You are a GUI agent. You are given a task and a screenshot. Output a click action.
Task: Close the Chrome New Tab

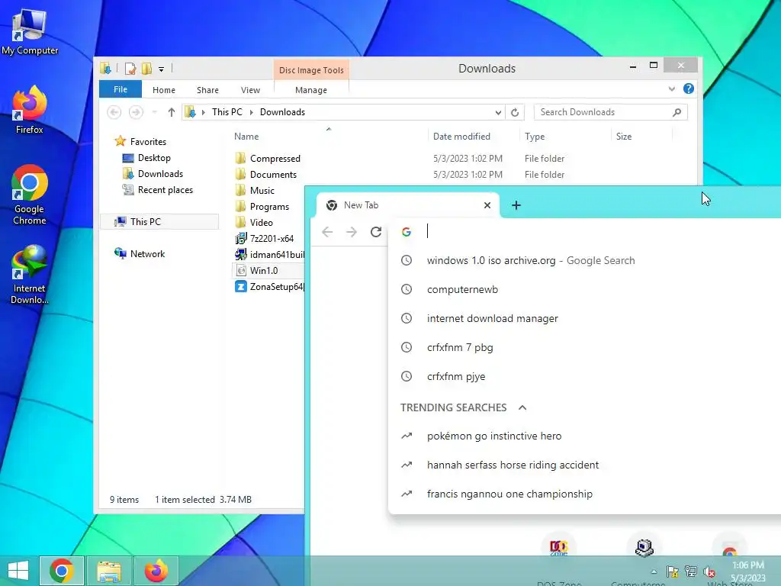(487, 205)
